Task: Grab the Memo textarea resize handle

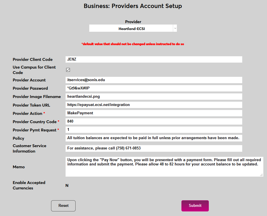Action: tap(262, 175)
